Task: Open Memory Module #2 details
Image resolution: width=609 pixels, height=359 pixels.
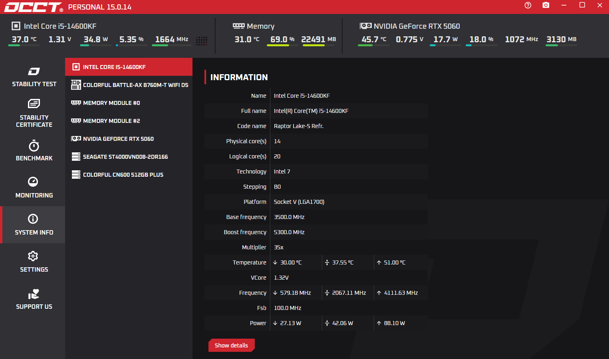Action: click(129, 121)
